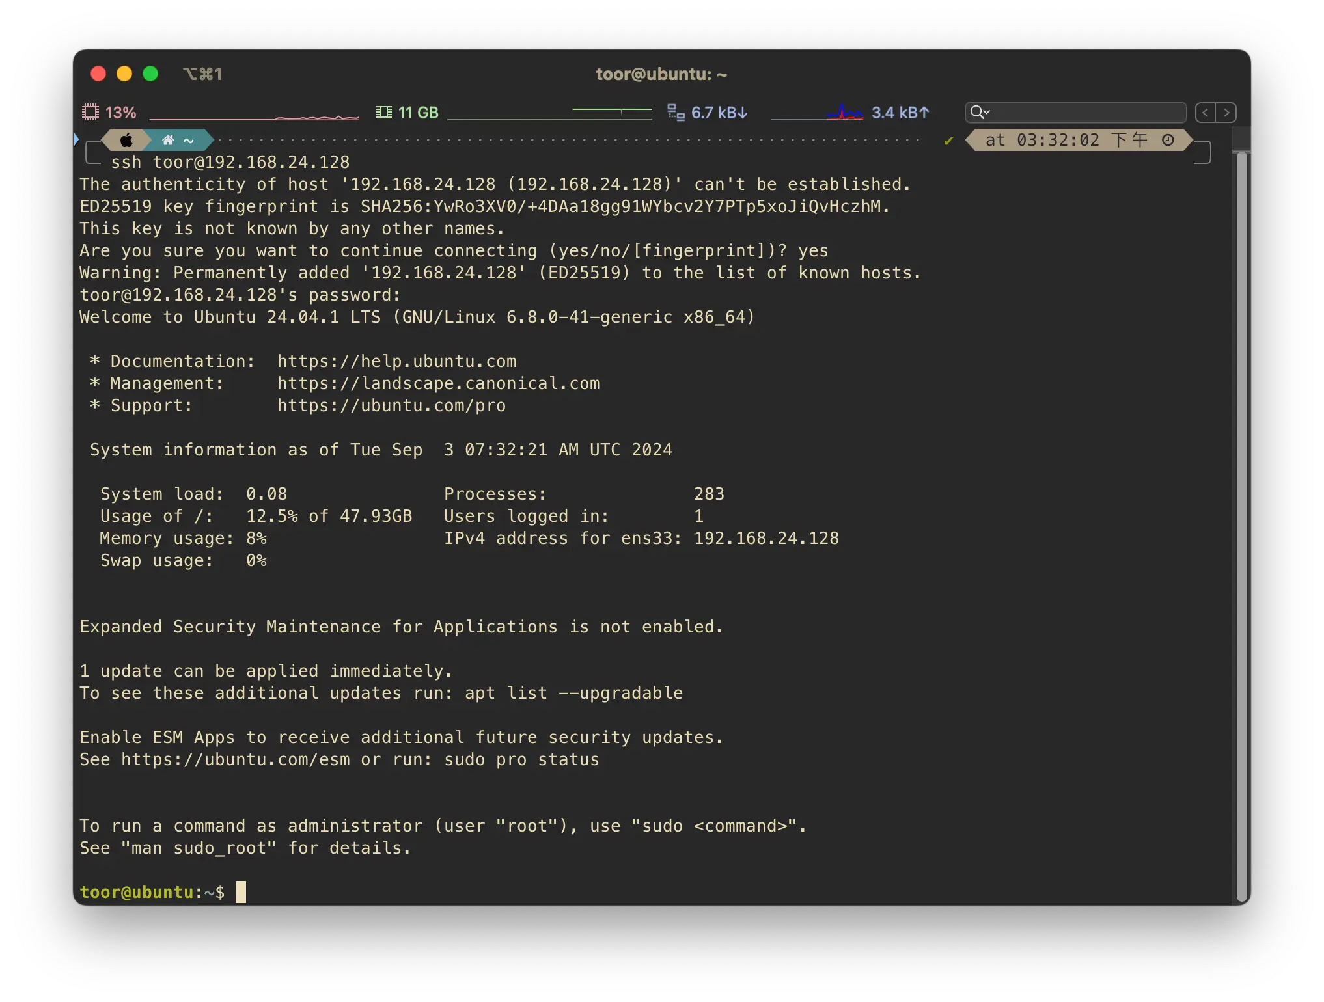Go to next search result arrow
This screenshot has width=1324, height=1002.
pyautogui.click(x=1226, y=113)
